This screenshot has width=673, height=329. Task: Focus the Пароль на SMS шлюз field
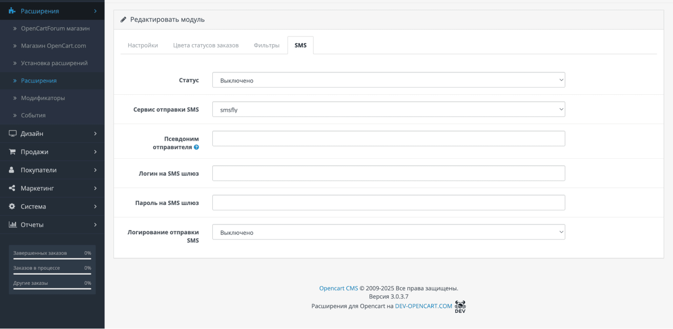pyautogui.click(x=389, y=203)
